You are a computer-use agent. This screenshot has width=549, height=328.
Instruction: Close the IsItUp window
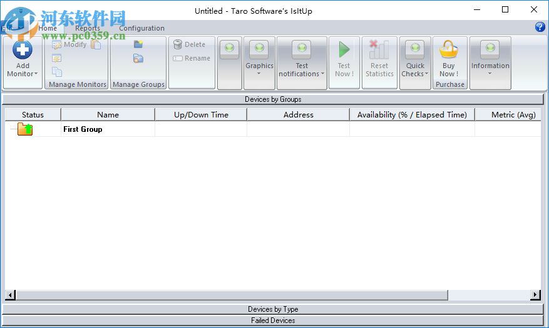pyautogui.click(x=533, y=10)
